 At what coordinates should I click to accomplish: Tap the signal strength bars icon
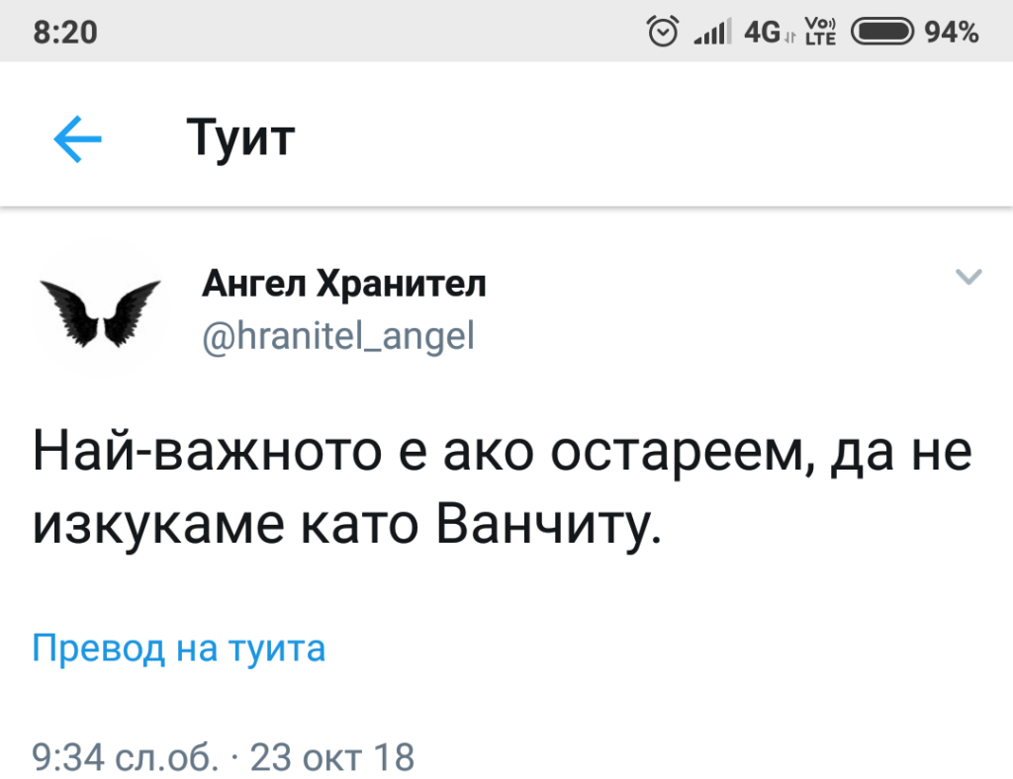(710, 33)
